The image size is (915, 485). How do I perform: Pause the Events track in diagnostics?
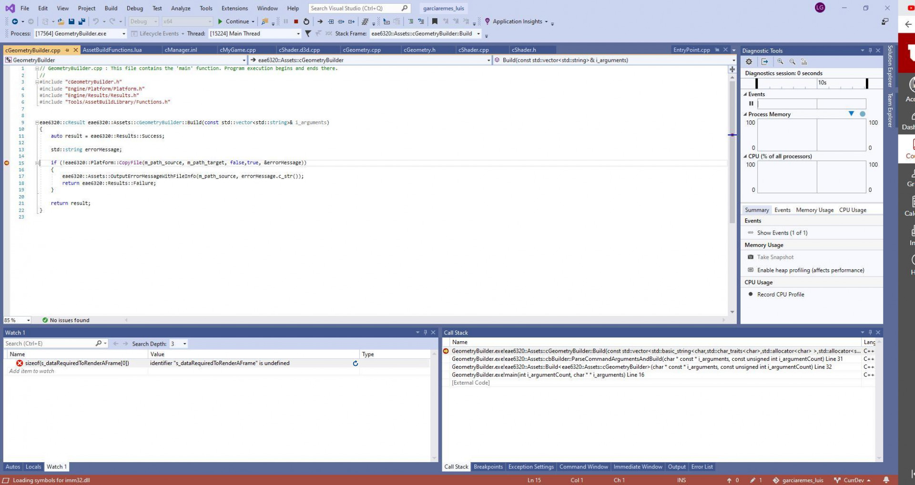(x=751, y=104)
